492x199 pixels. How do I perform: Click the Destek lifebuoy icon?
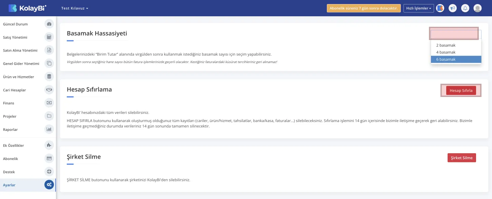click(x=49, y=172)
